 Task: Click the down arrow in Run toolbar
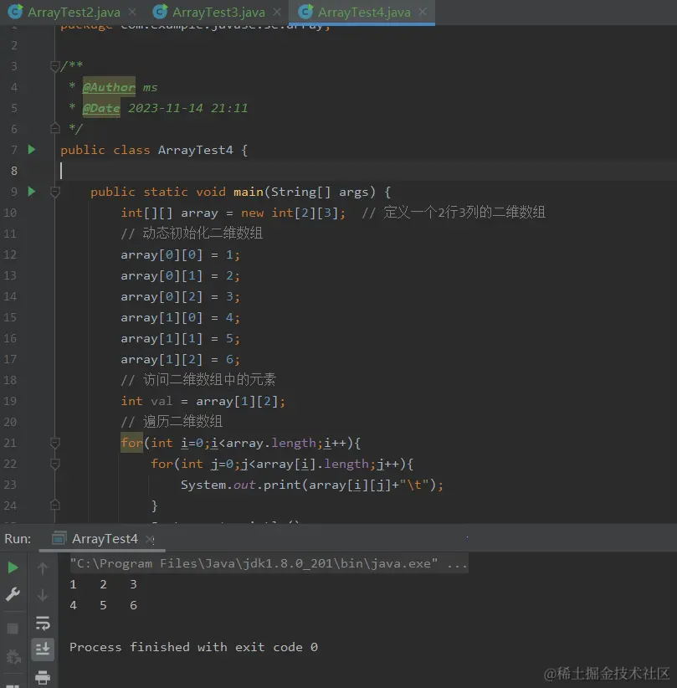(x=43, y=595)
